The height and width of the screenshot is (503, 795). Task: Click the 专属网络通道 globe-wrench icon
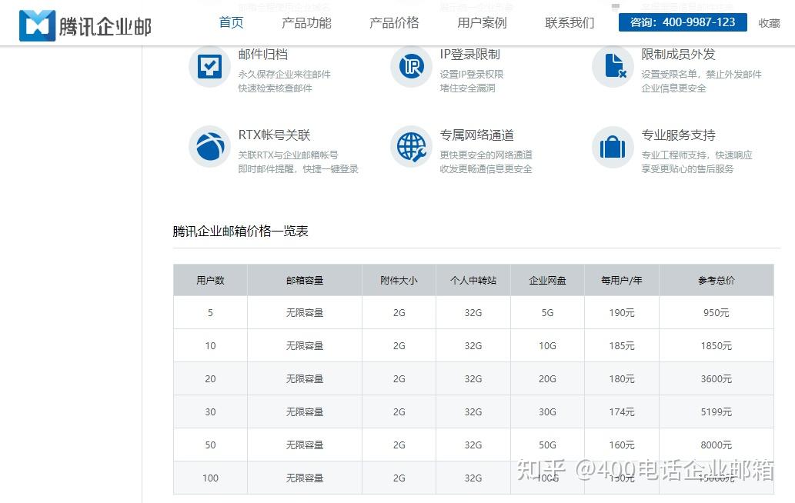411,147
